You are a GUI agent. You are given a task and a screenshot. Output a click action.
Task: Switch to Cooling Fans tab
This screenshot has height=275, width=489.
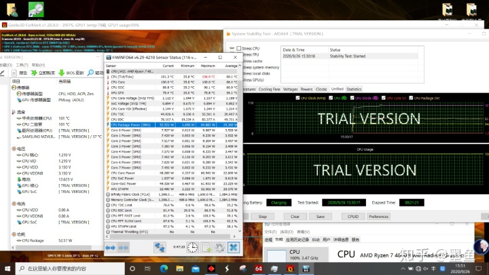point(269,89)
